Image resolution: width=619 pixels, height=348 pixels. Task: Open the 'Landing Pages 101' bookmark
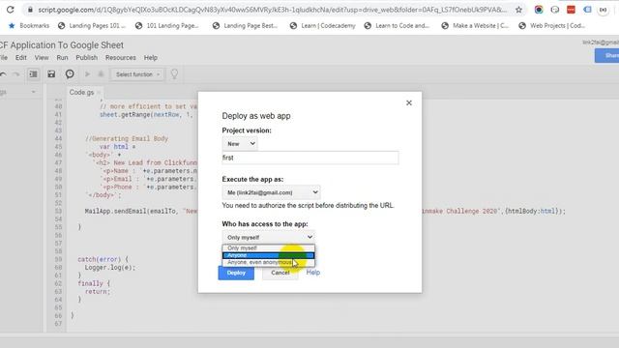92,26
